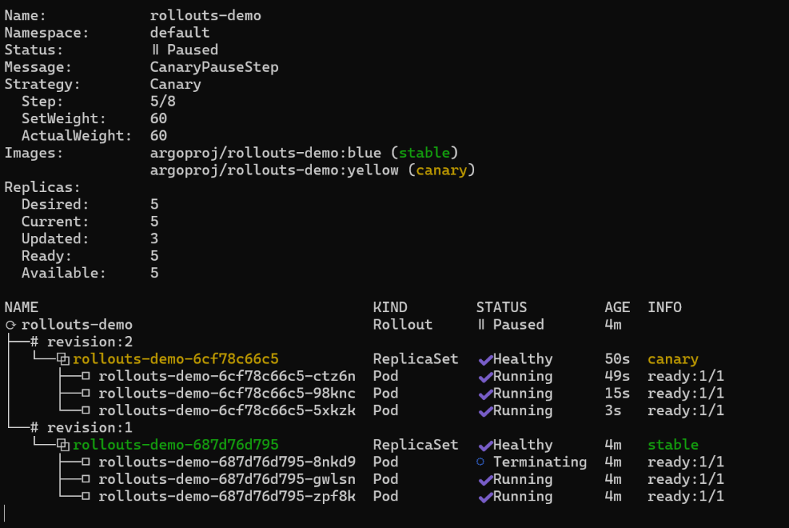Select pod rollouts-demo-6cf78c66c5-98knc in tree
The image size is (789, 528).
(x=227, y=393)
